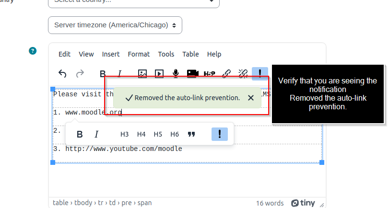The height and width of the screenshot is (208, 389).
Task: Insert H5P content via the H5P icon
Action: [x=210, y=74]
